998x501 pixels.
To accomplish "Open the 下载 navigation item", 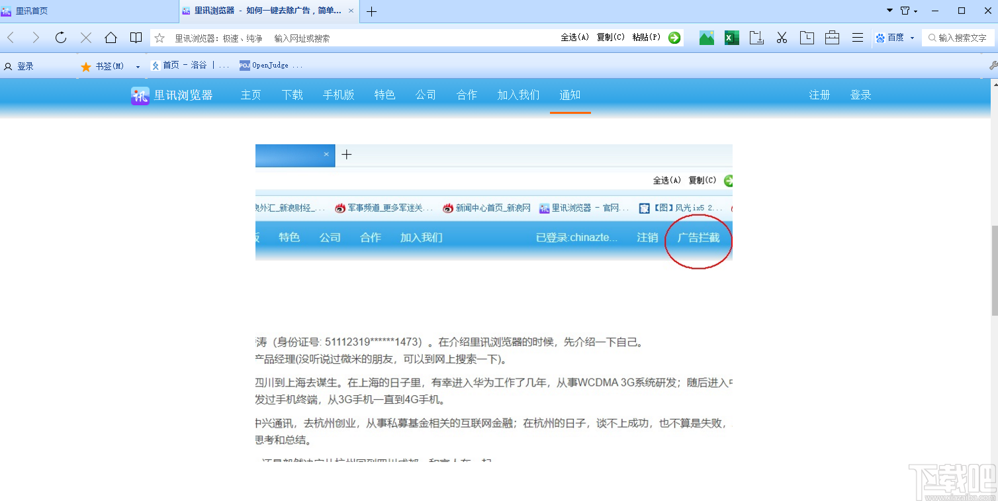I will point(292,95).
